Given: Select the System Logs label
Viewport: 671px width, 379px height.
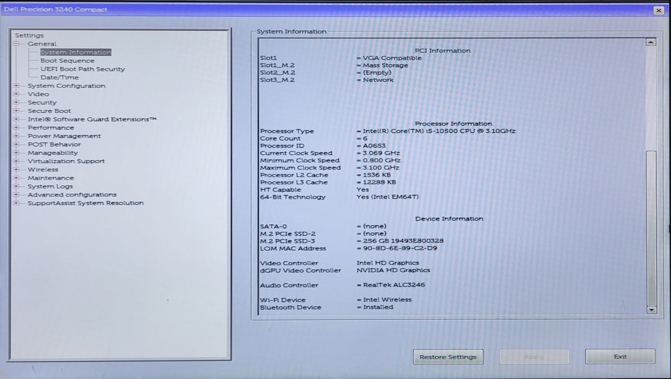Looking at the screenshot, I should [50, 186].
